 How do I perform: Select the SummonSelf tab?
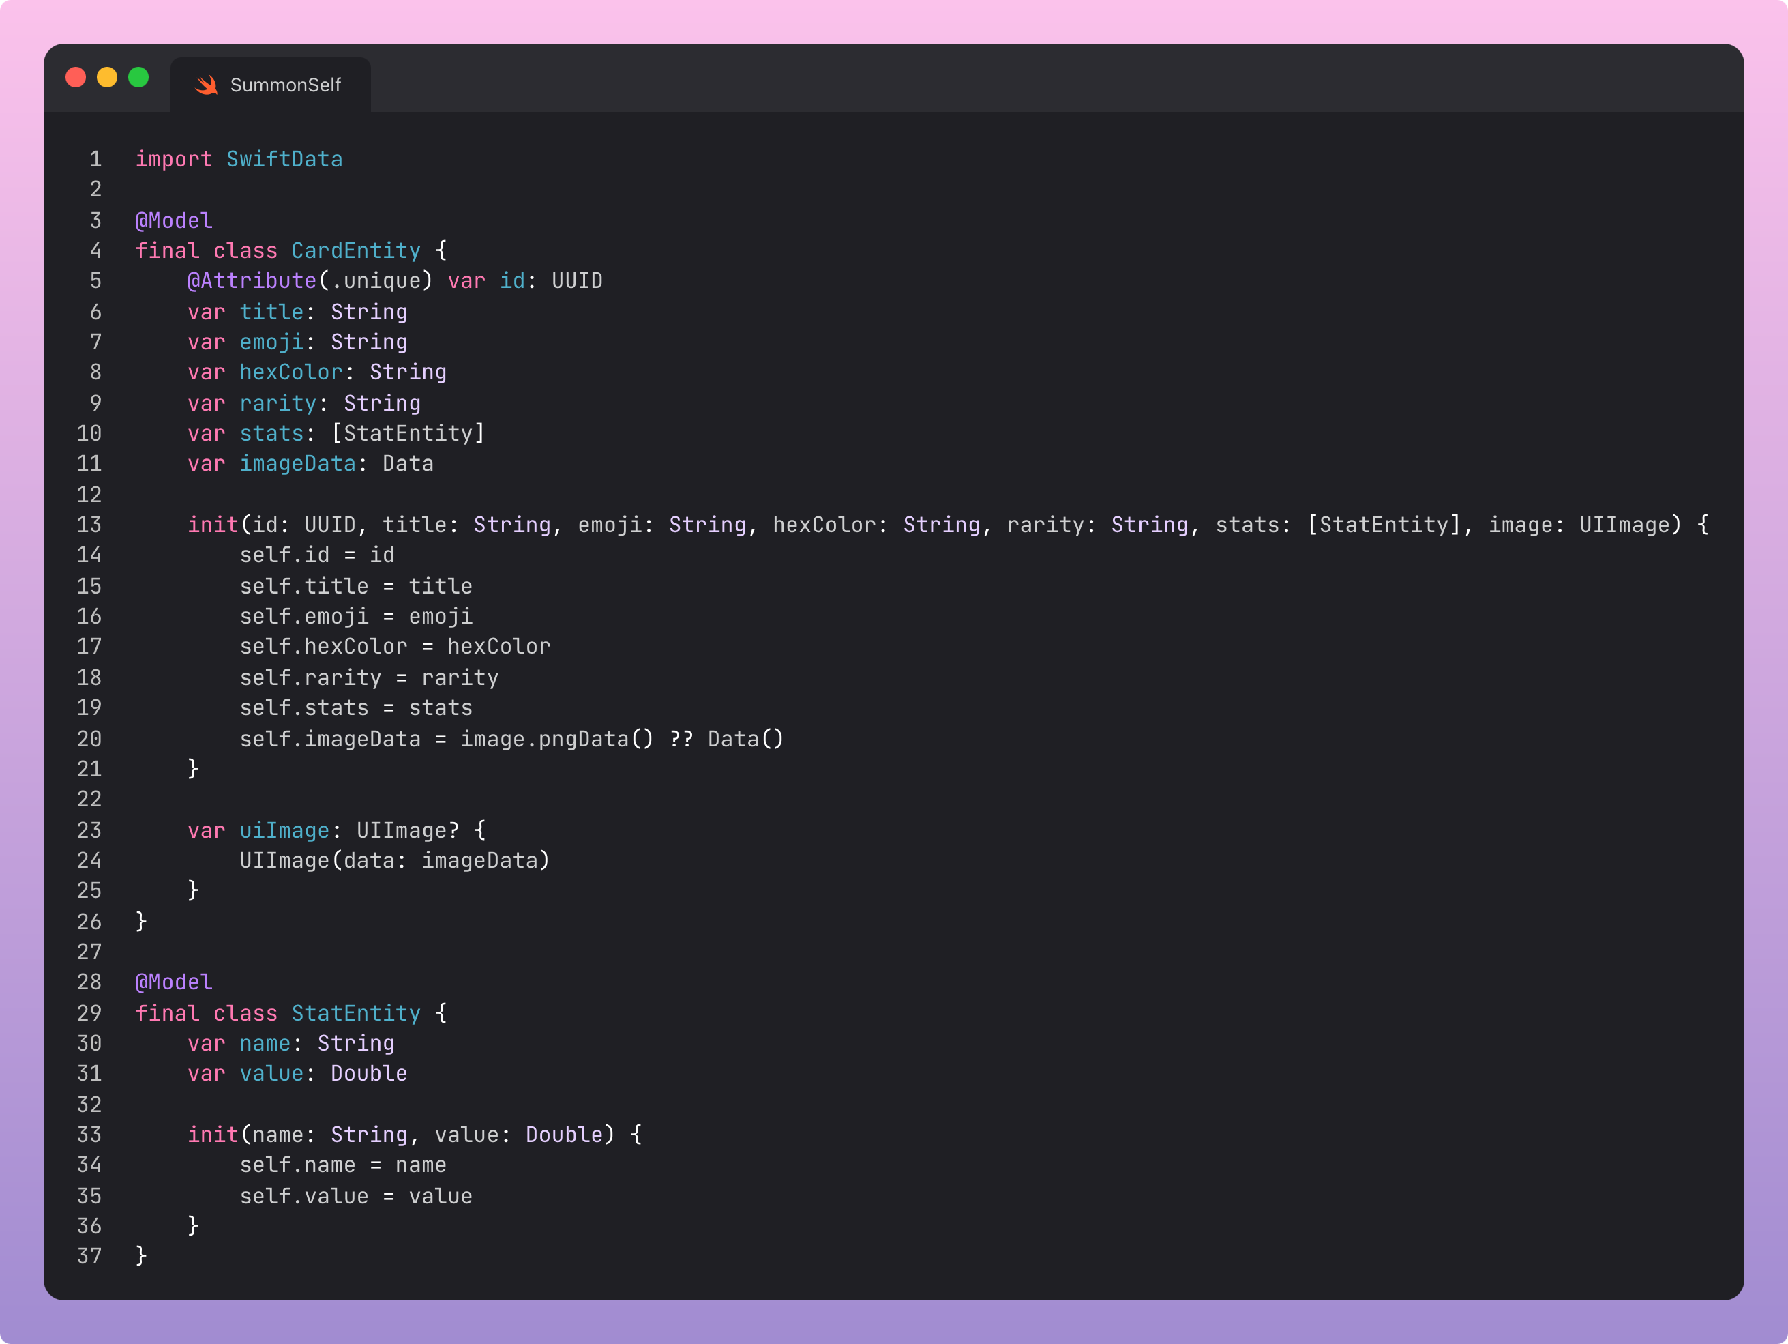[x=271, y=85]
